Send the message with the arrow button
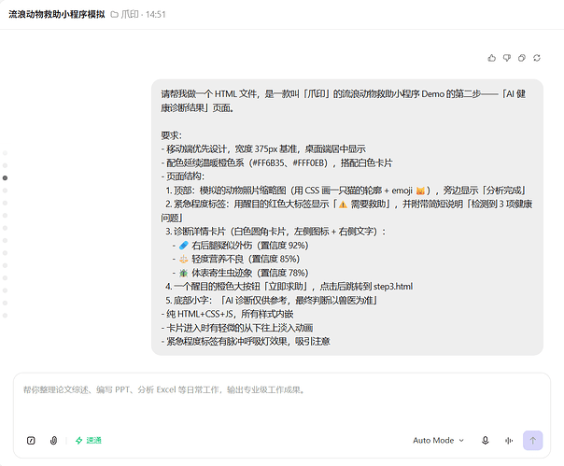Image resolution: width=564 pixels, height=466 pixels. click(532, 441)
